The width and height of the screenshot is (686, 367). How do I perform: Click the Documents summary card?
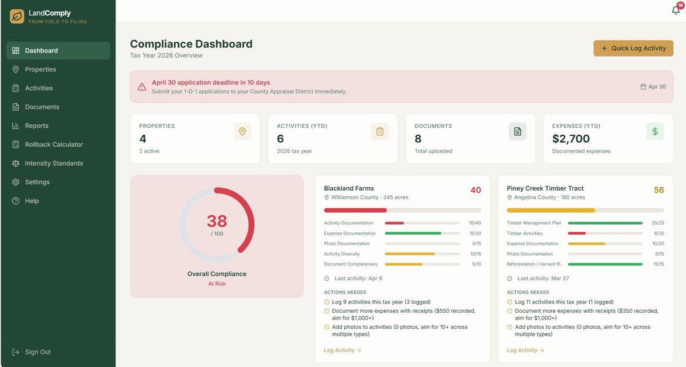471,139
